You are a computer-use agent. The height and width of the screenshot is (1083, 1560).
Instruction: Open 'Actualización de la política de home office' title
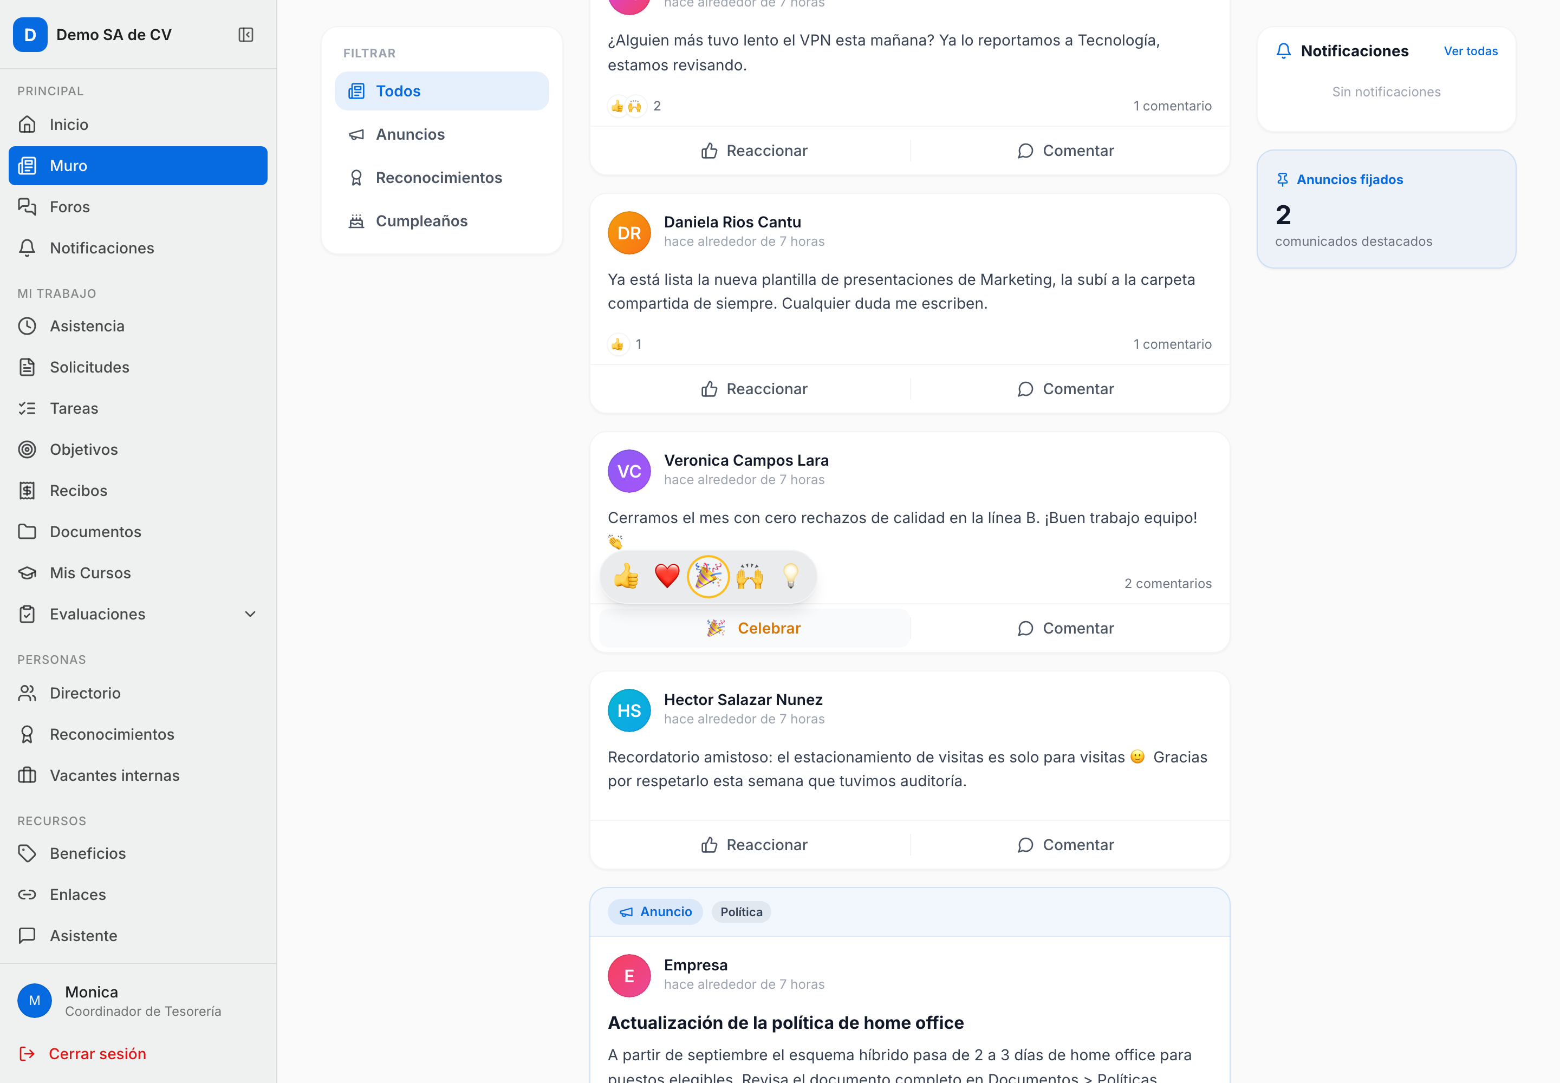tap(785, 1022)
